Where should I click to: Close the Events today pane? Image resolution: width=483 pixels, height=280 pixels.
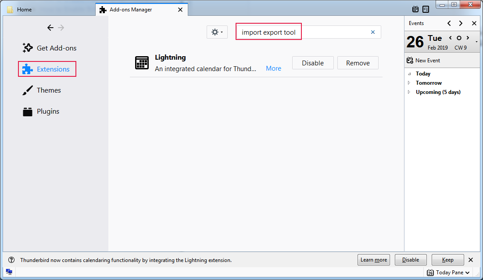(x=474, y=23)
